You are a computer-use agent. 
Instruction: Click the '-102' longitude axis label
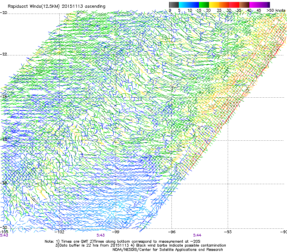pyautogui.click(x=59, y=232)
